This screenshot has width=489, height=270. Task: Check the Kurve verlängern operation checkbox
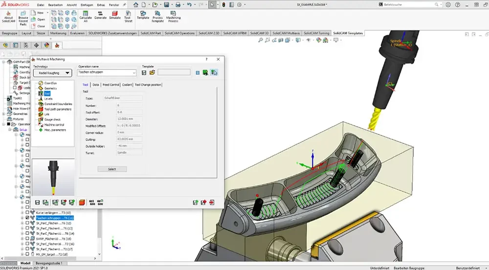coord(27,213)
